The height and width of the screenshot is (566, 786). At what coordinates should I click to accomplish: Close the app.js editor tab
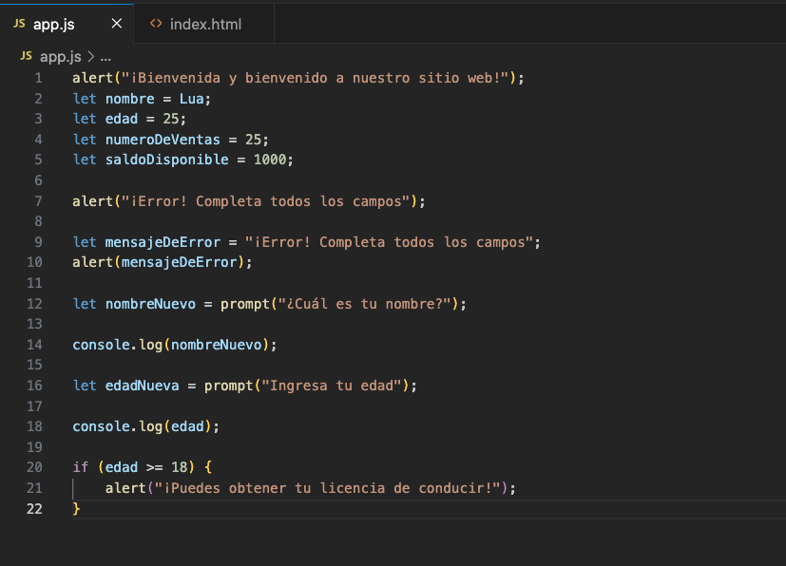(117, 24)
